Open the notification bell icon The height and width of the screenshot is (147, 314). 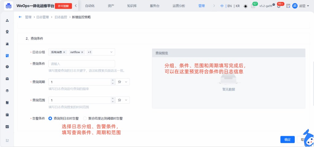click(x=278, y=6)
